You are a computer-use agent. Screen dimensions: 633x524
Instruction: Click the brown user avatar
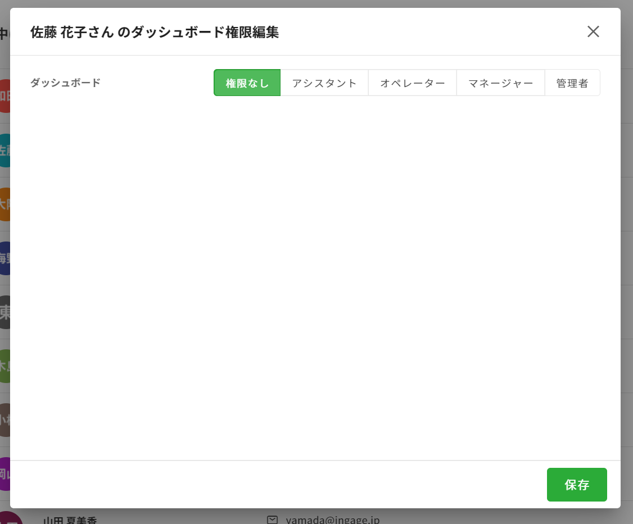click(4, 420)
